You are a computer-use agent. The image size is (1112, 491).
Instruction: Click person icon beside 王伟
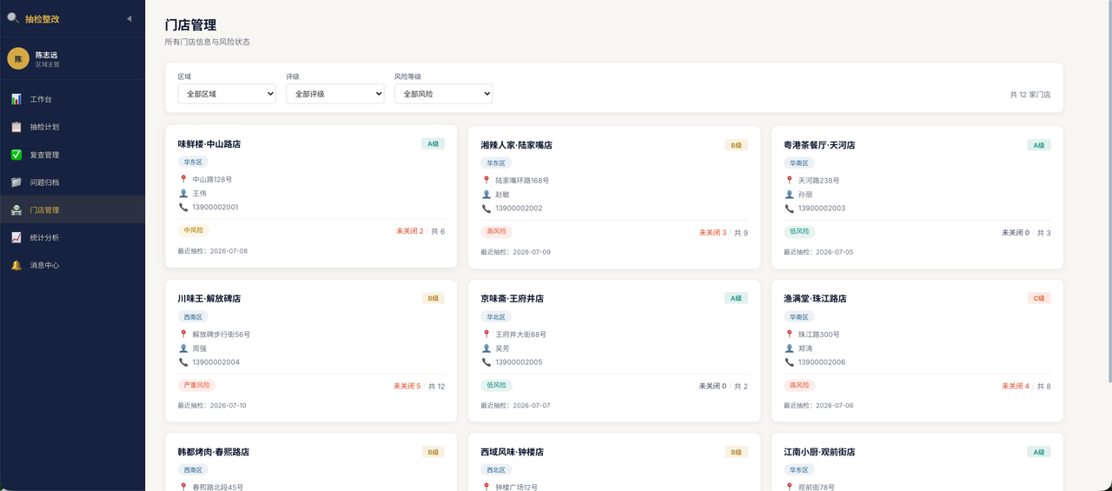tap(183, 194)
